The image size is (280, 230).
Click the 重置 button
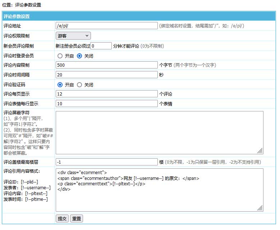pyautogui.click(x=76, y=218)
